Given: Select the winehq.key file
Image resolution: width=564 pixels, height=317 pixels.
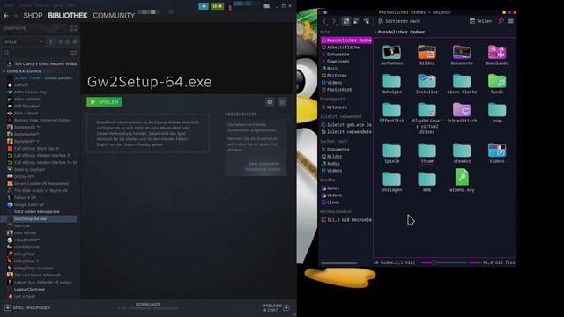Looking at the screenshot, I should (x=462, y=181).
